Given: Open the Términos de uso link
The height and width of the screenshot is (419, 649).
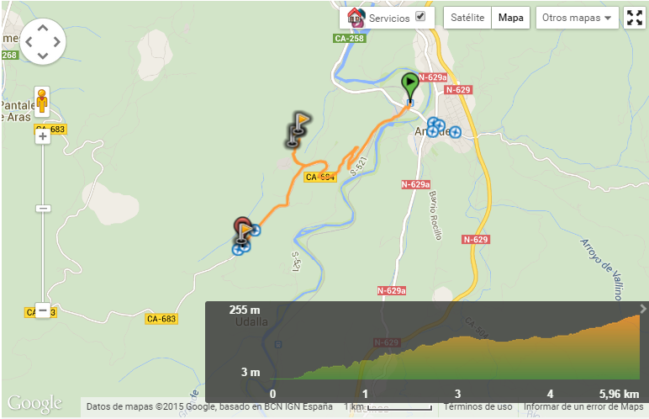Looking at the screenshot, I should click(x=478, y=406).
